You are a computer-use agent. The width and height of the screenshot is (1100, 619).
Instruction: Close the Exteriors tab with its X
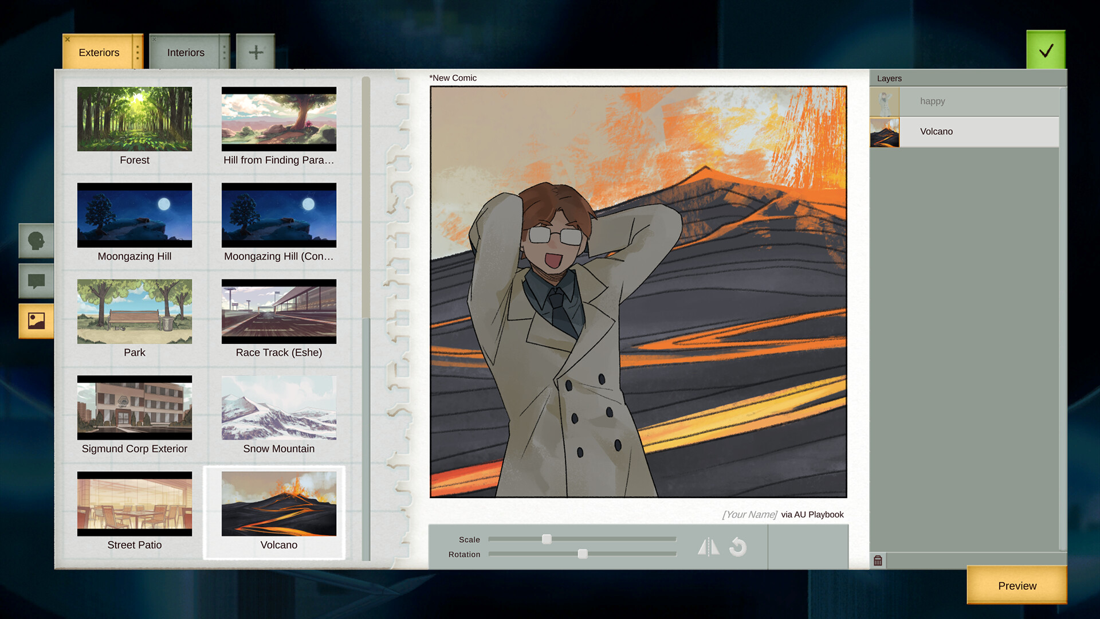68,39
